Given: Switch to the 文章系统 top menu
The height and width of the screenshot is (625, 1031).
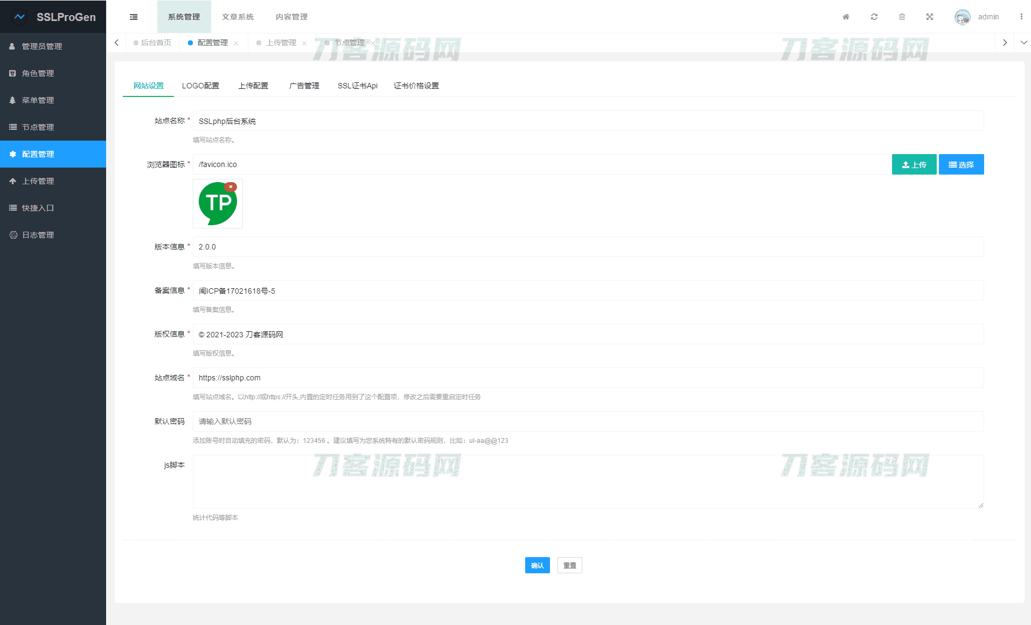Looking at the screenshot, I should click(238, 17).
